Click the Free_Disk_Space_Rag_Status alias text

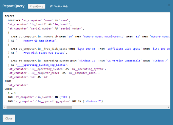coord(42,53)
